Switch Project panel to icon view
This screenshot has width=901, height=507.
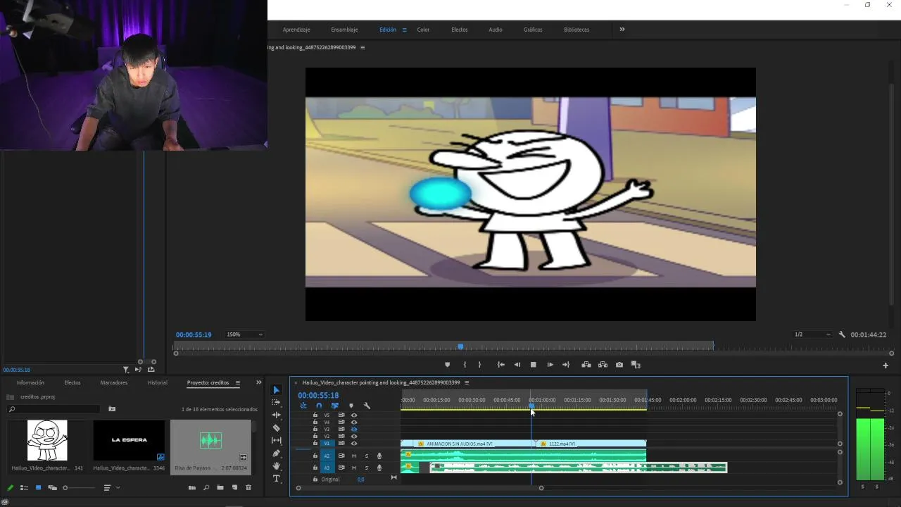pyautogui.click(x=38, y=487)
